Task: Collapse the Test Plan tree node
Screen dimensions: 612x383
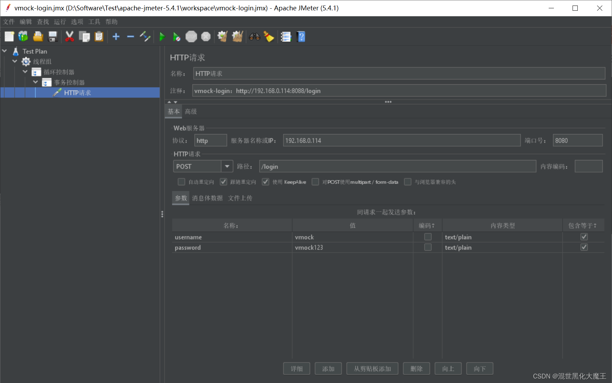Action: click(4, 51)
